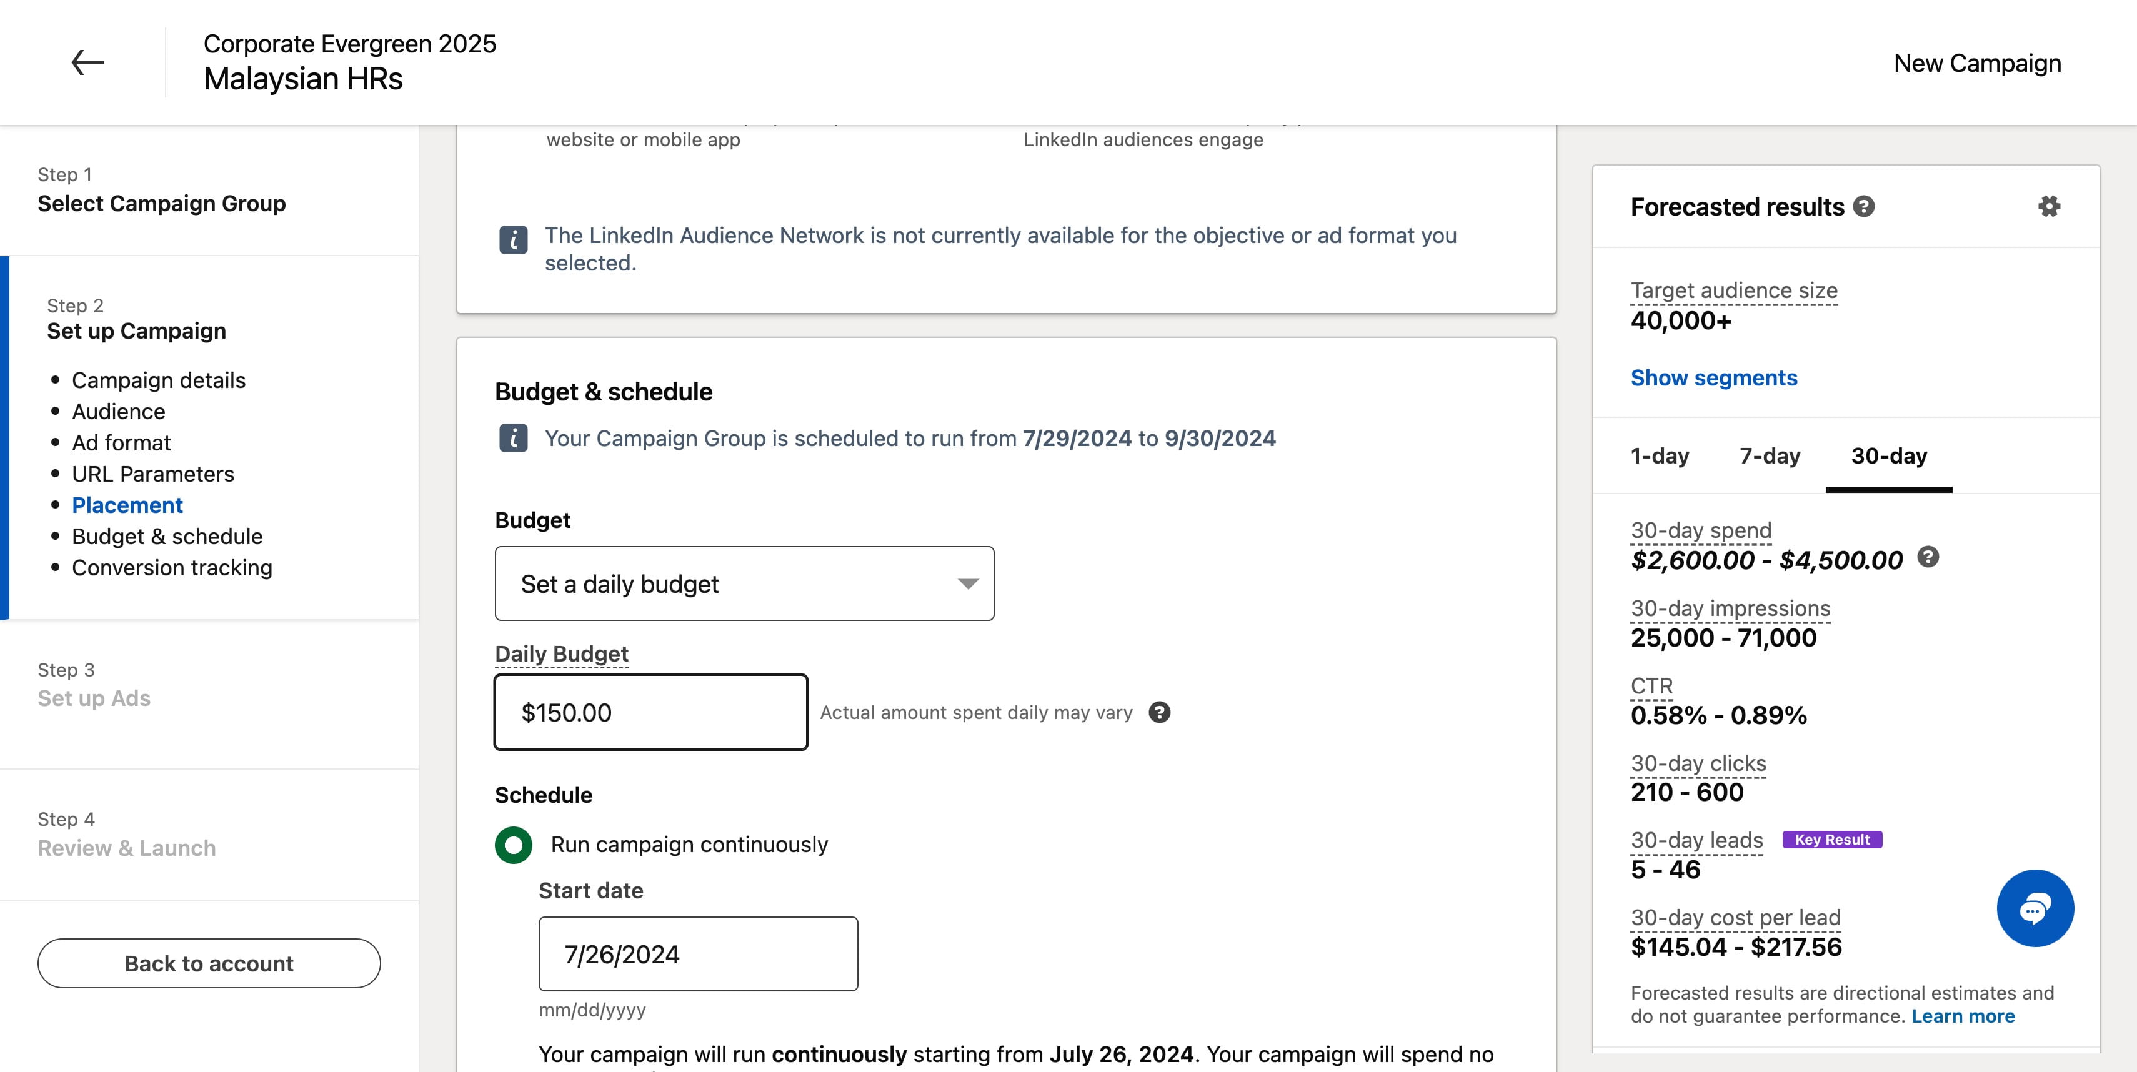Open the blue chat support bubble
Screen dimensions: 2137x1072
coord(2035,908)
